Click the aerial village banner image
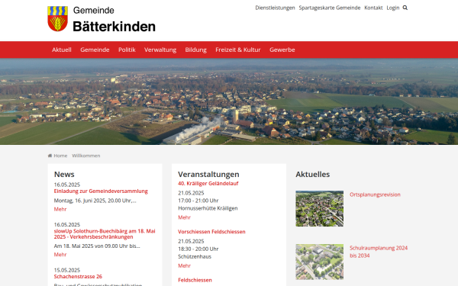Viewport: 458px width, 286px height. tap(229, 101)
